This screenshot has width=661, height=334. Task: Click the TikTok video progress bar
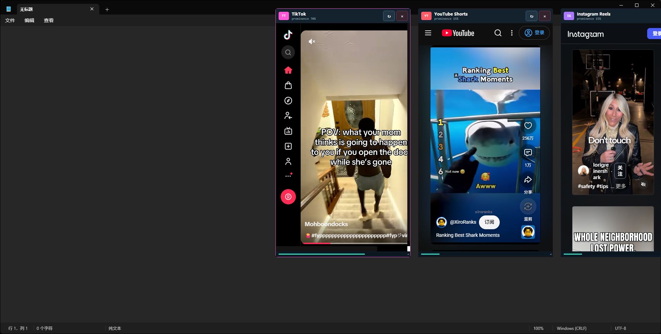tap(354, 243)
